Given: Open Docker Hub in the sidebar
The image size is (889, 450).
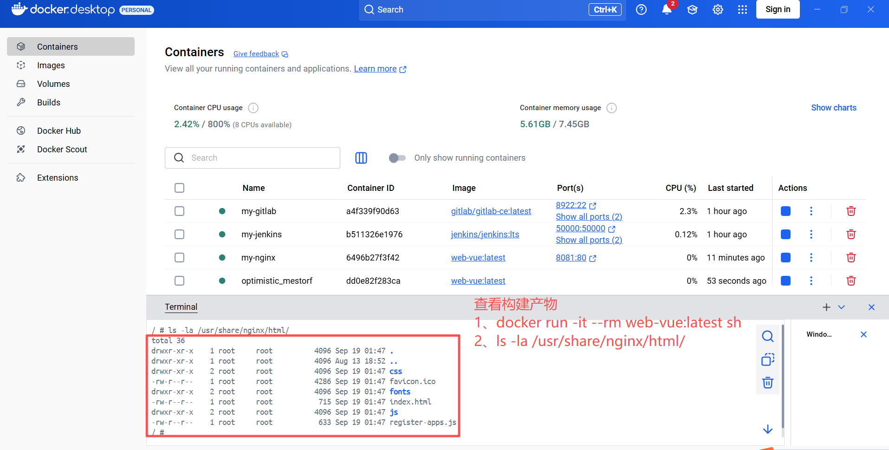Looking at the screenshot, I should click(x=71, y=130).
